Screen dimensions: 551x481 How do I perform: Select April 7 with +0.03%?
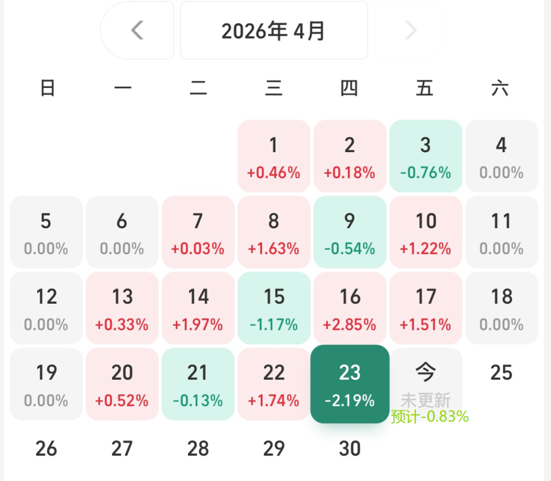(198, 232)
